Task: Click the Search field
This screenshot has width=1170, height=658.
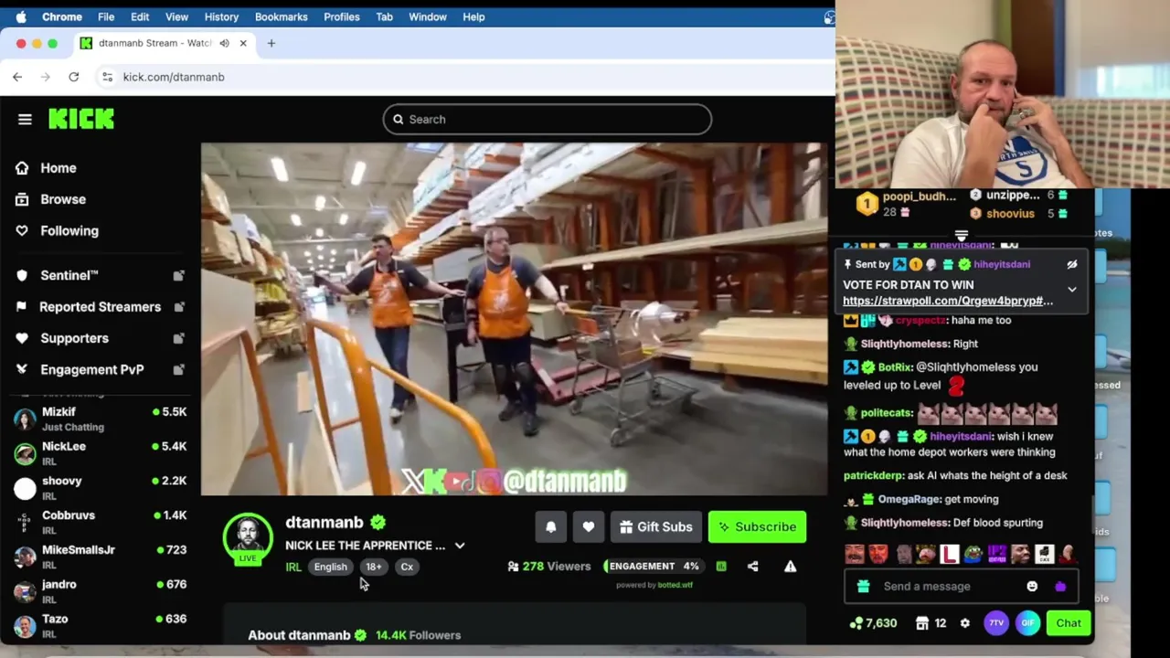Action: click(x=547, y=119)
